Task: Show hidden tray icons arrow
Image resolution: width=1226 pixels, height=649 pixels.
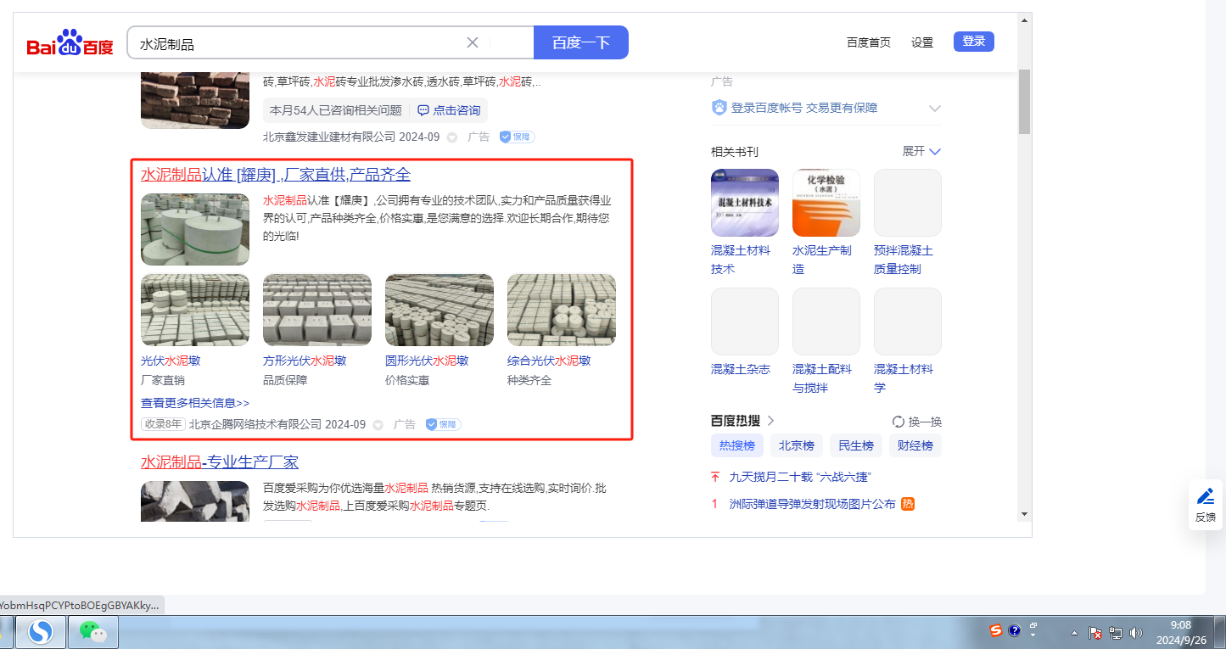Action: (1075, 633)
